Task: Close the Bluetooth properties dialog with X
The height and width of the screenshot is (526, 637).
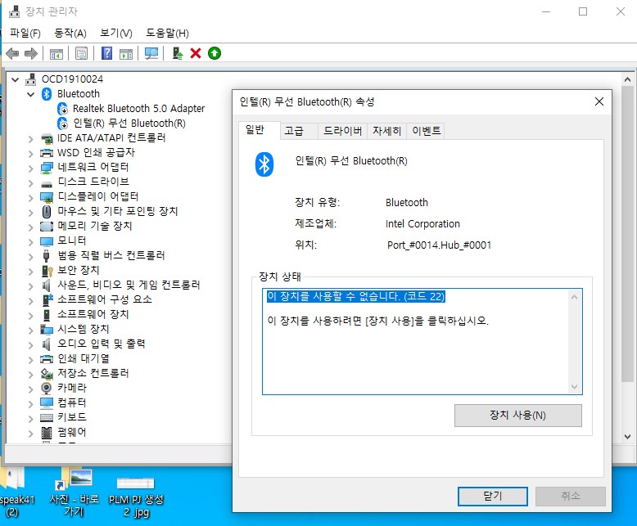Action: pos(599,102)
